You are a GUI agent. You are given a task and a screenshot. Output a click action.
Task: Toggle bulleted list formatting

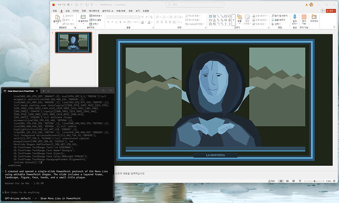click(x=158, y=17)
